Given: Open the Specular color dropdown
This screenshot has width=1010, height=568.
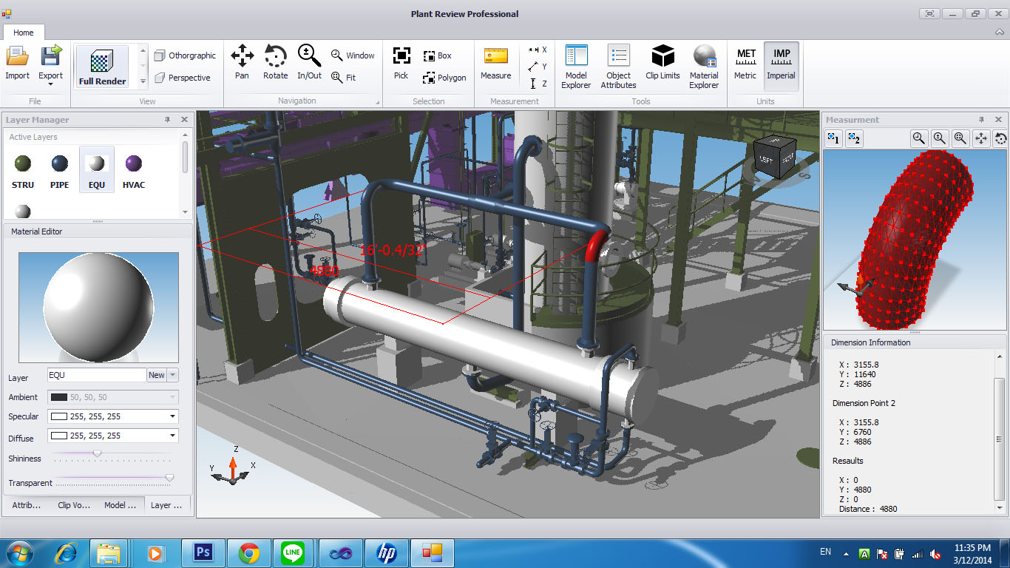Looking at the screenshot, I should click(x=173, y=416).
